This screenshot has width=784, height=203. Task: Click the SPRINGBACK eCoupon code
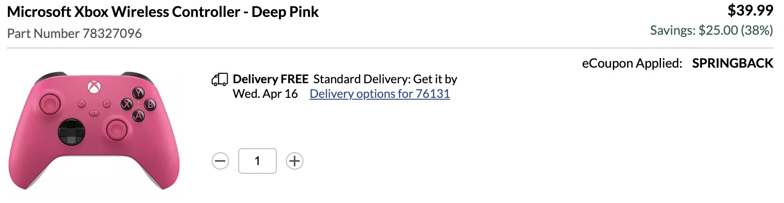(x=733, y=63)
